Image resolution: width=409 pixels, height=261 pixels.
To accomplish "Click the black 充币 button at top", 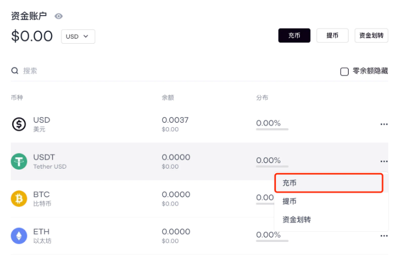I will click(x=294, y=35).
